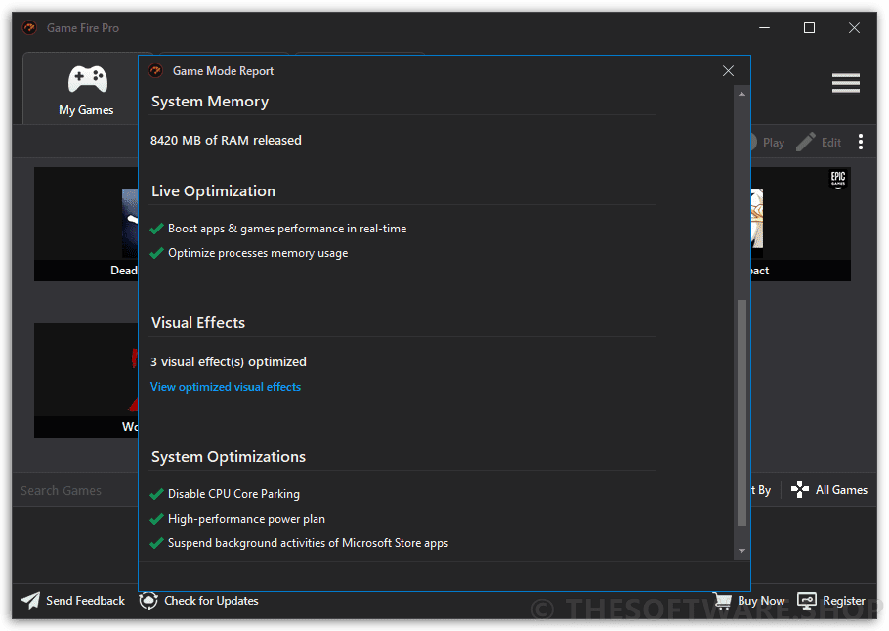This screenshot has width=889, height=631.
Task: Click Register link
Action: (x=844, y=601)
